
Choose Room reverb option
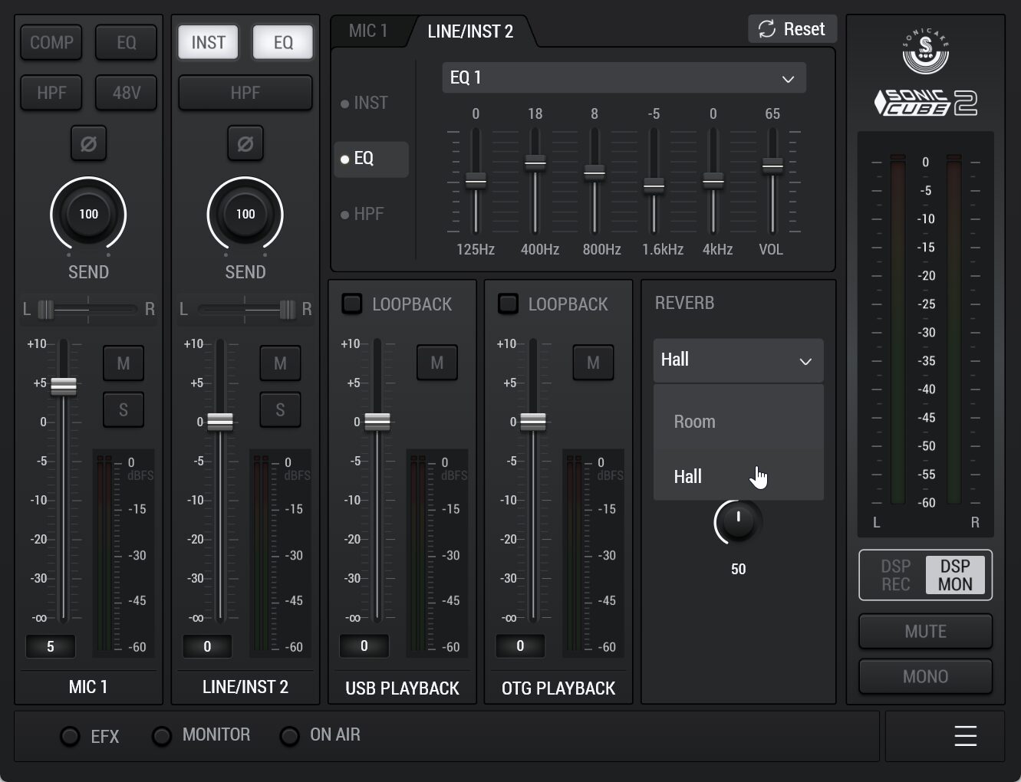[x=738, y=421]
